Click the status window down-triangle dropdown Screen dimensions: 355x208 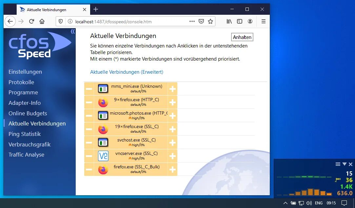[345, 164]
